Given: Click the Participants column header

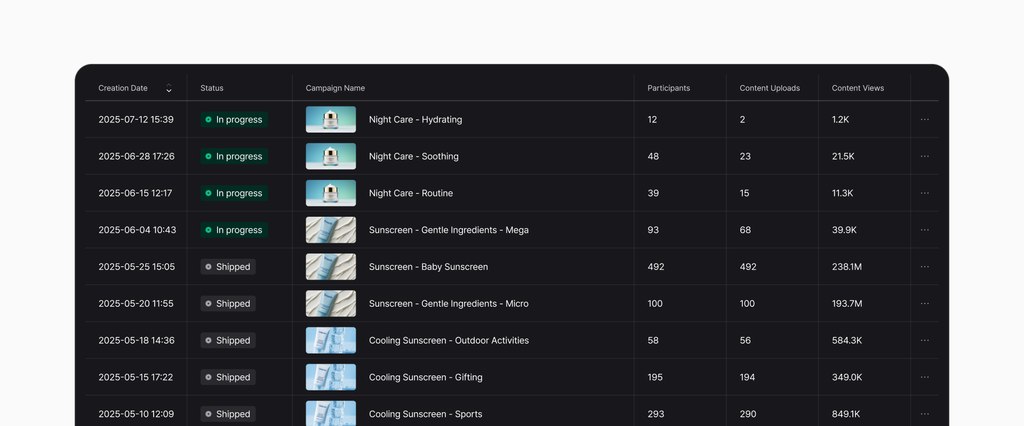Looking at the screenshot, I should pyautogui.click(x=668, y=88).
